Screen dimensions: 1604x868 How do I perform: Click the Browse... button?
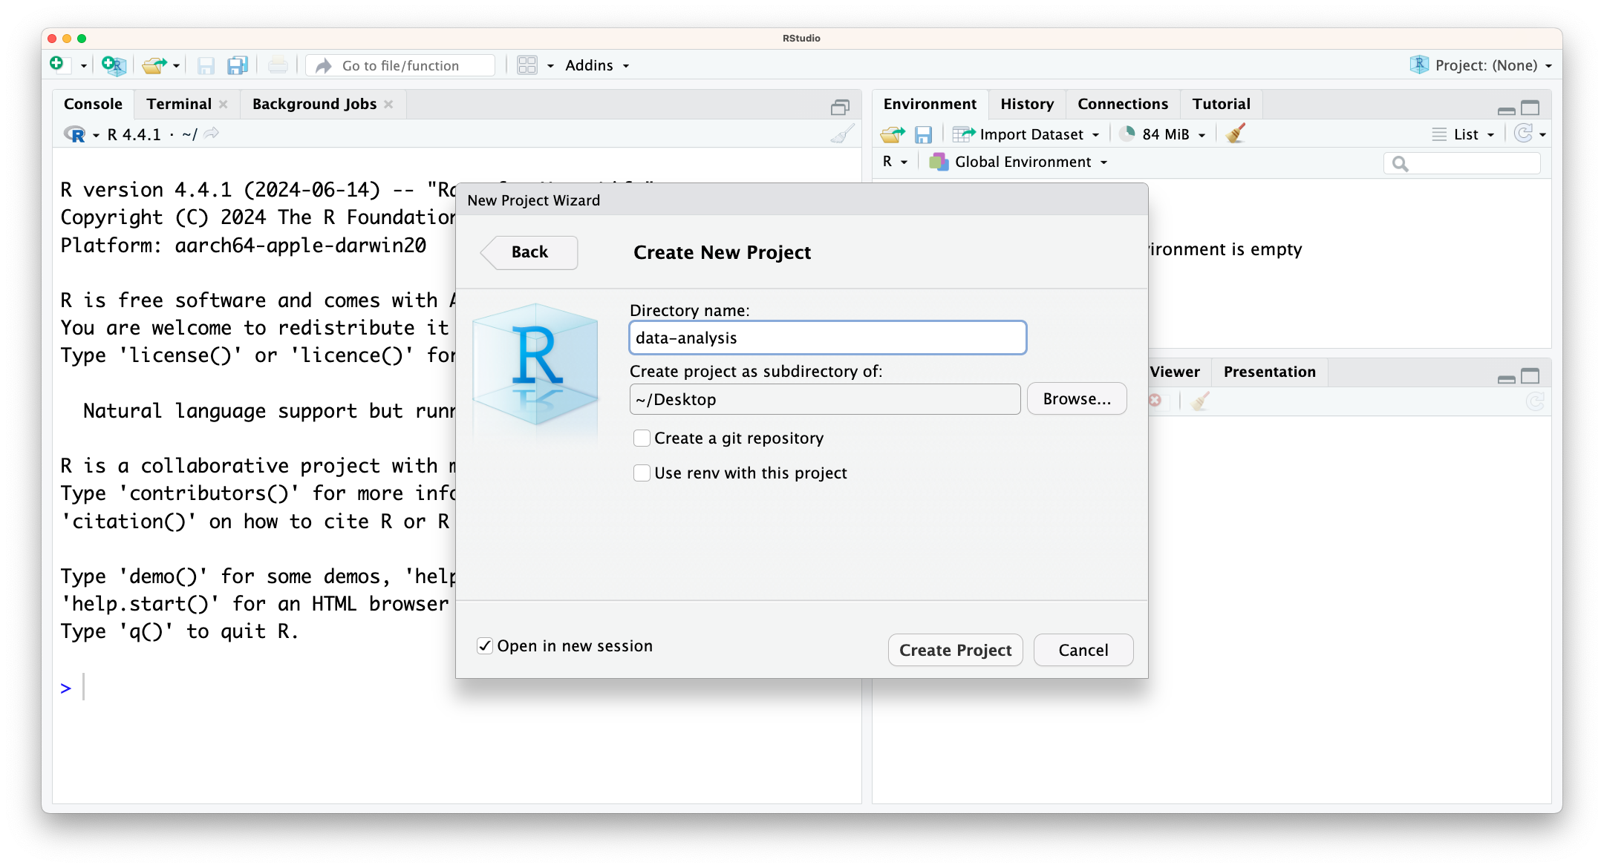pyautogui.click(x=1077, y=399)
